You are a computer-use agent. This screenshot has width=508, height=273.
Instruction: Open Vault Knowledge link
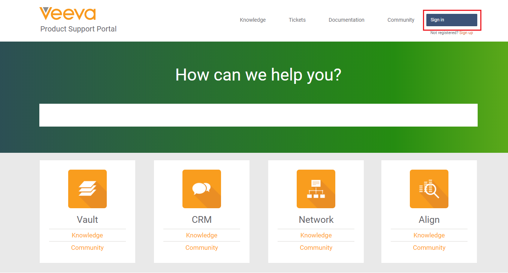point(87,235)
